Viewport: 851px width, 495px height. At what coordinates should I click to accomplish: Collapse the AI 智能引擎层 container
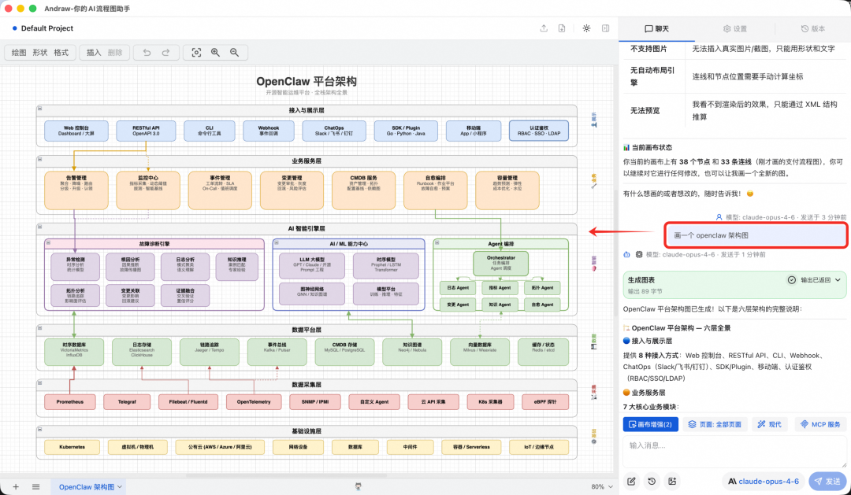tap(39, 227)
